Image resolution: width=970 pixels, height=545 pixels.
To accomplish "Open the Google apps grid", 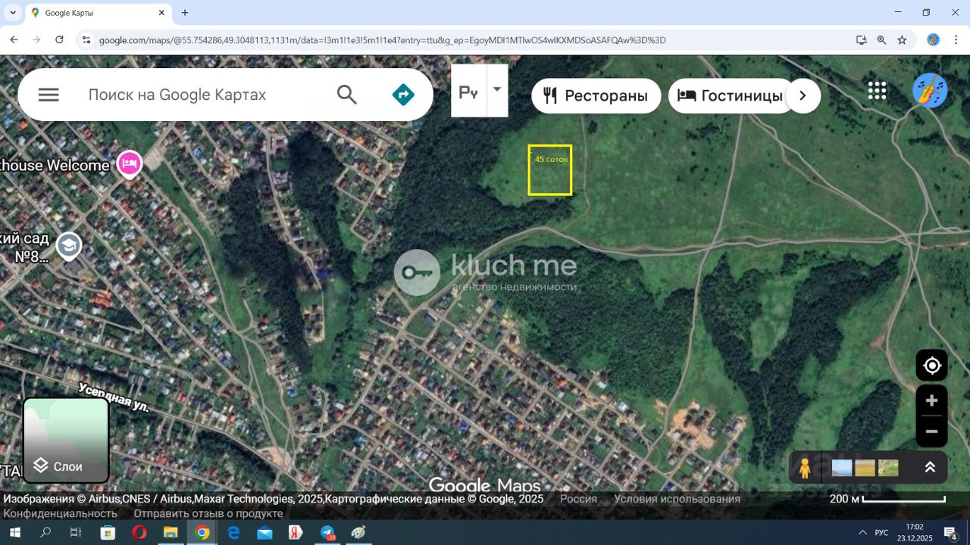I will tap(877, 91).
